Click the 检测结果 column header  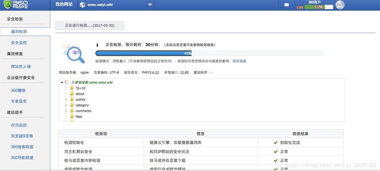pos(300,134)
